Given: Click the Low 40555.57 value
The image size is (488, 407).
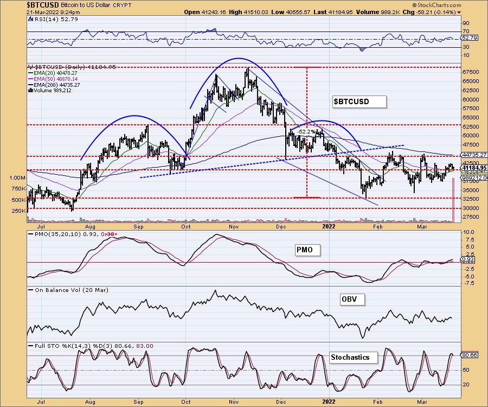Looking at the screenshot, I should (291, 12).
